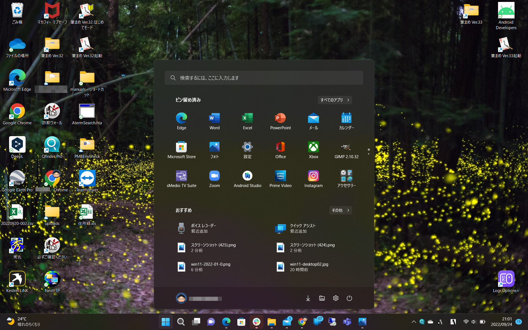Open File Explorer icon in Start footer

click(x=322, y=298)
